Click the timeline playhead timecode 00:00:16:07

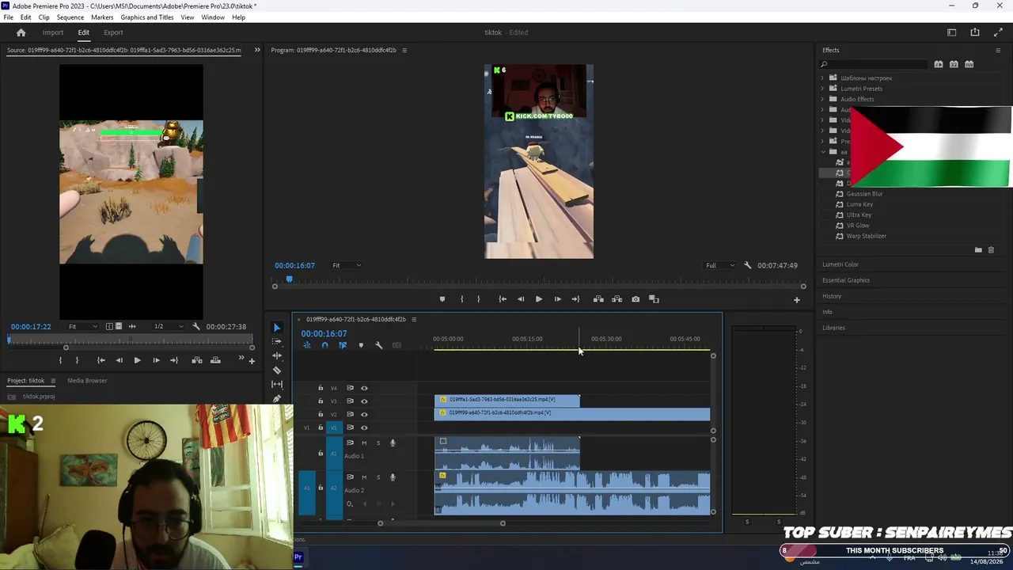click(x=324, y=333)
